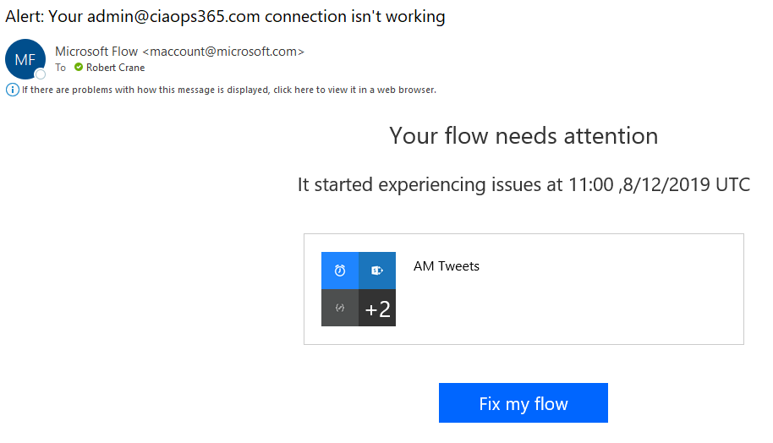
Task: Click the presence status dot on avatar
Action: [40, 74]
